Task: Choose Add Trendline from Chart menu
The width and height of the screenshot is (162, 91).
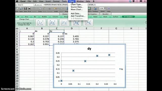Action: click(x=78, y=16)
